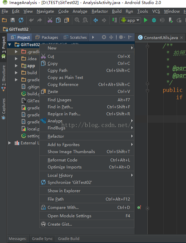Show more view tabs arrow after Scratches
This screenshot has height=243, width=186.
(x=93, y=37)
